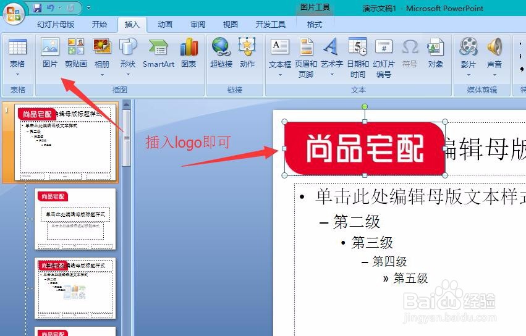
Task: Add an action (动作) setting
Action: [247, 53]
